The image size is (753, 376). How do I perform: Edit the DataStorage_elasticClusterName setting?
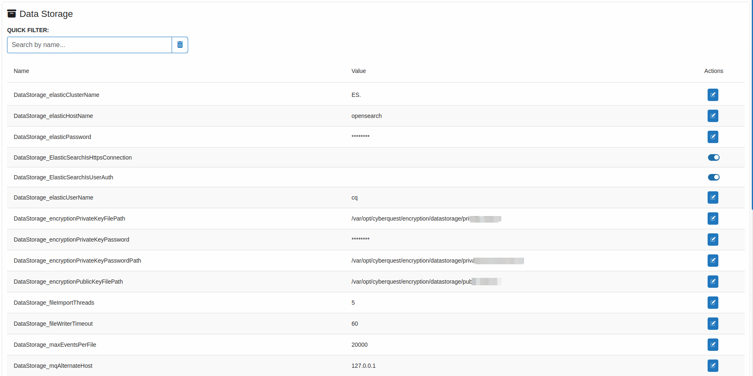[x=713, y=95]
